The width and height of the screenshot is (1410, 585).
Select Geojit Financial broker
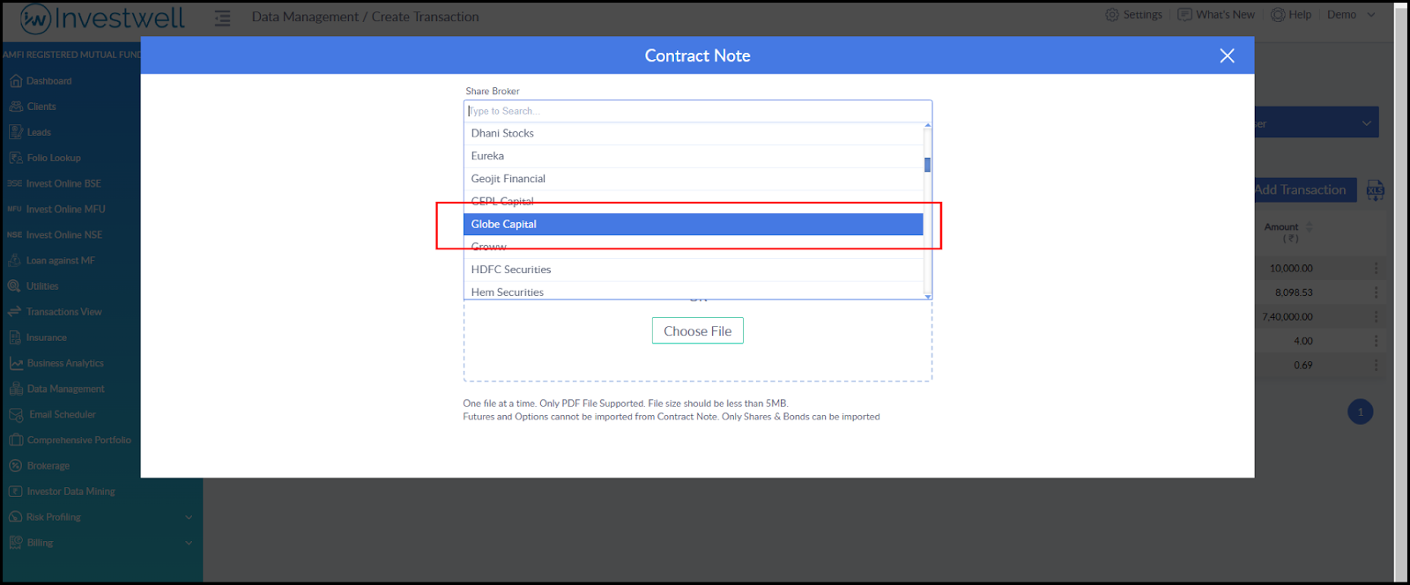[693, 179]
